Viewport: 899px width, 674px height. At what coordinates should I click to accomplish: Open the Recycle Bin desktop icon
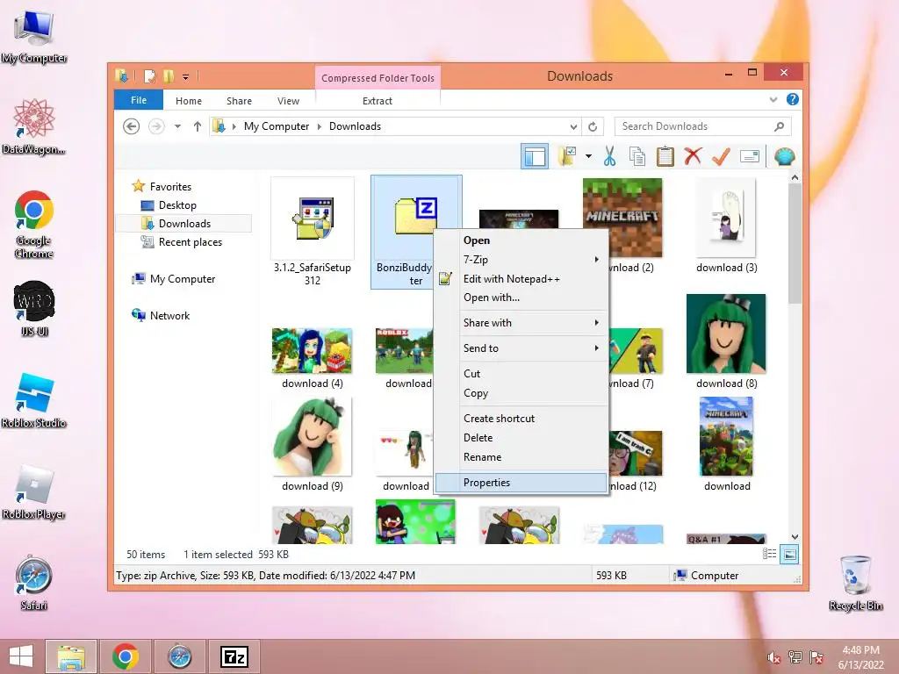[x=855, y=583]
